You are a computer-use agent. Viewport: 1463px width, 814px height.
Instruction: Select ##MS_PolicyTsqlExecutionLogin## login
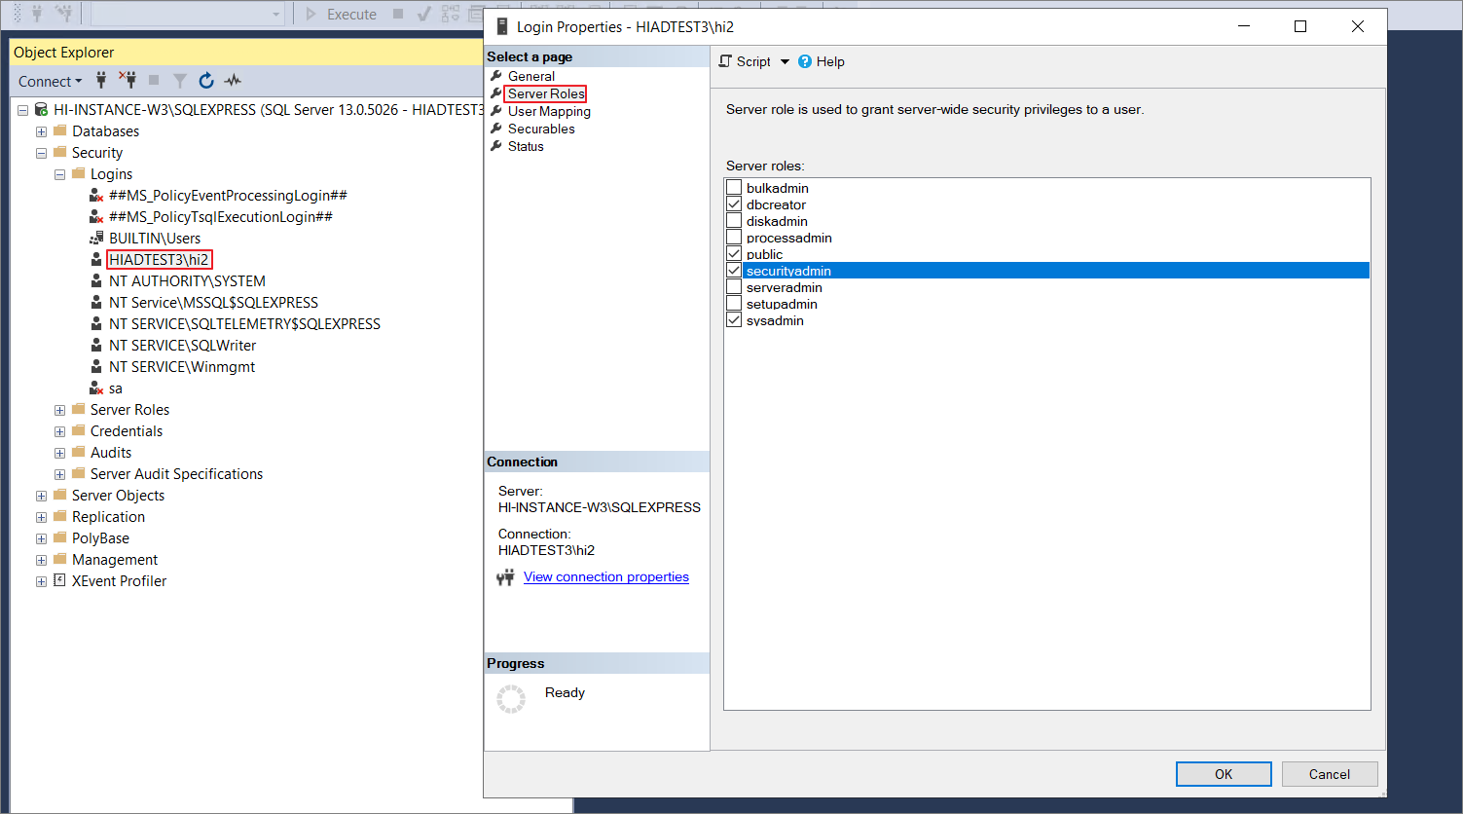coord(221,217)
